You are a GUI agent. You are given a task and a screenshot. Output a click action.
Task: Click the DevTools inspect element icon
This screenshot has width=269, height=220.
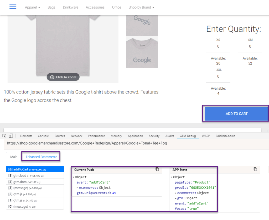tap(4, 136)
